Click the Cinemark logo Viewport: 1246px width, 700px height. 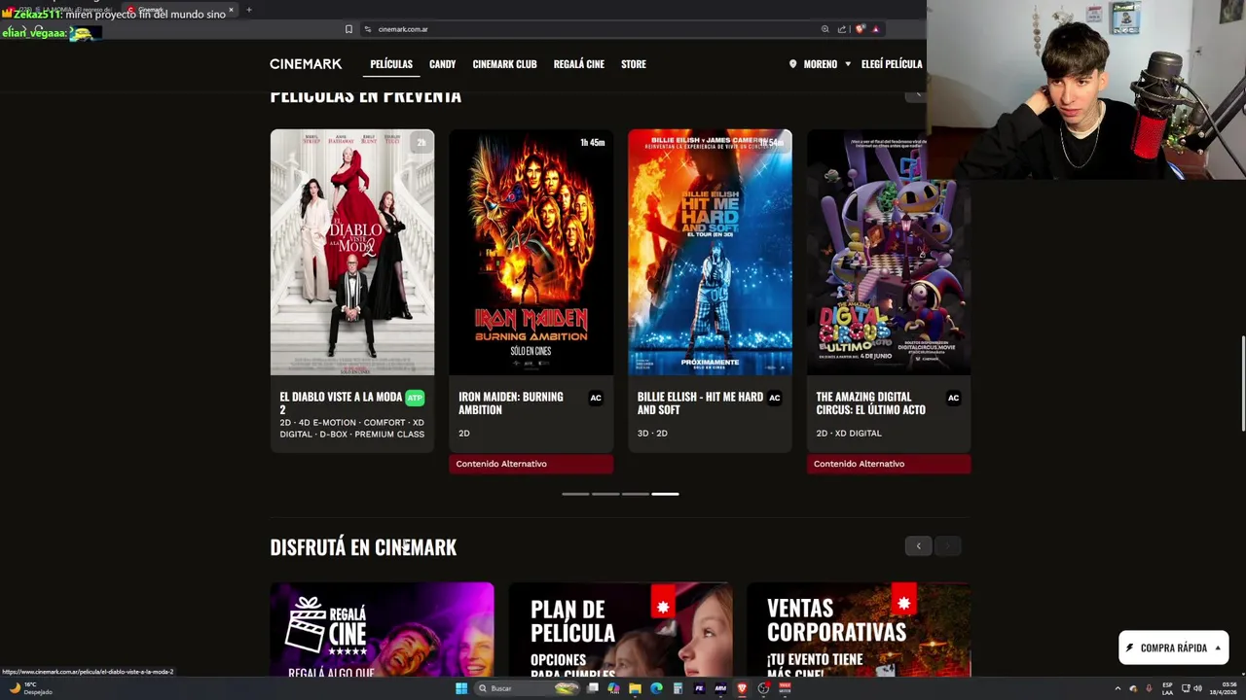(306, 64)
